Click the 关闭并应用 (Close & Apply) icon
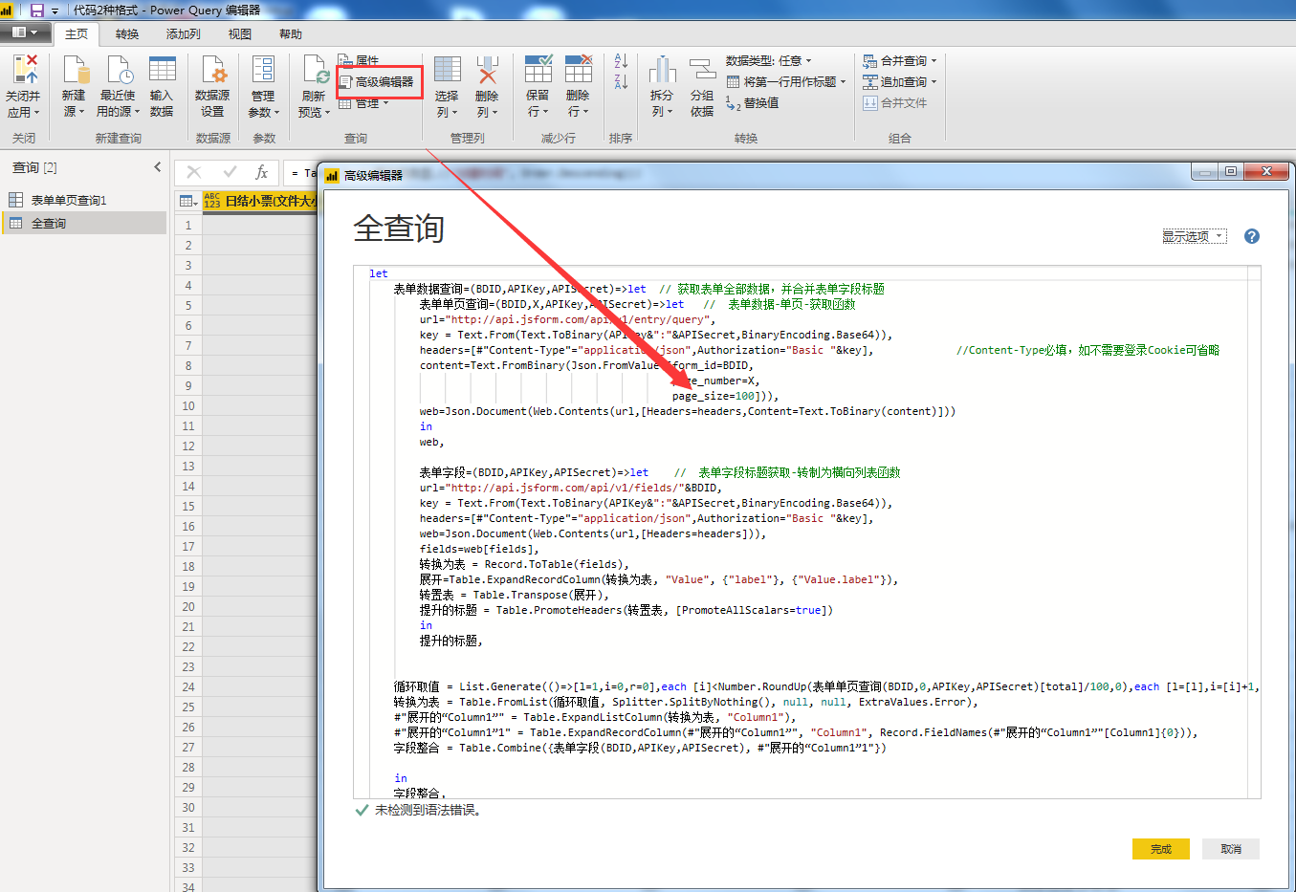Image resolution: width=1296 pixels, height=892 pixels. pos(24,72)
